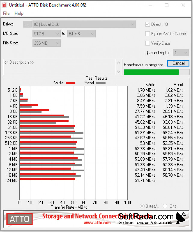Click the 46.18 MB/s read value
This screenshot has width=193, height=232.
(173, 116)
